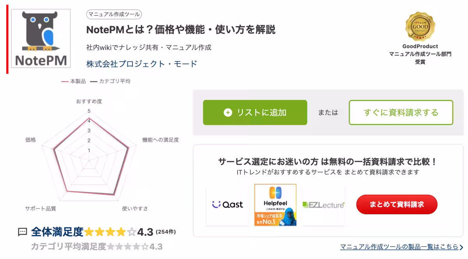Click the Helpfeel logo
This screenshot has height=259, width=468.
275,196
